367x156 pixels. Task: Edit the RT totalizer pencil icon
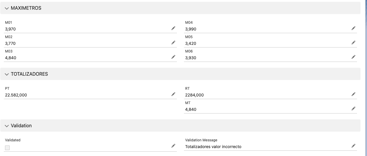(x=353, y=94)
